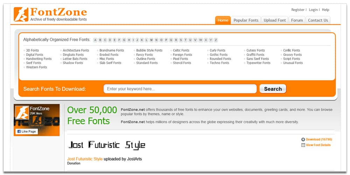This screenshot has width=350, height=175.
Task: Browse fonts starting with letter R
Action: tap(176, 40)
